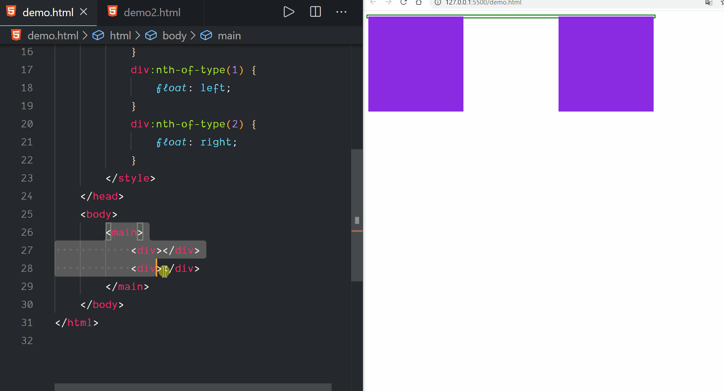
Task: Select main in the breadcrumb path
Action: coord(229,35)
